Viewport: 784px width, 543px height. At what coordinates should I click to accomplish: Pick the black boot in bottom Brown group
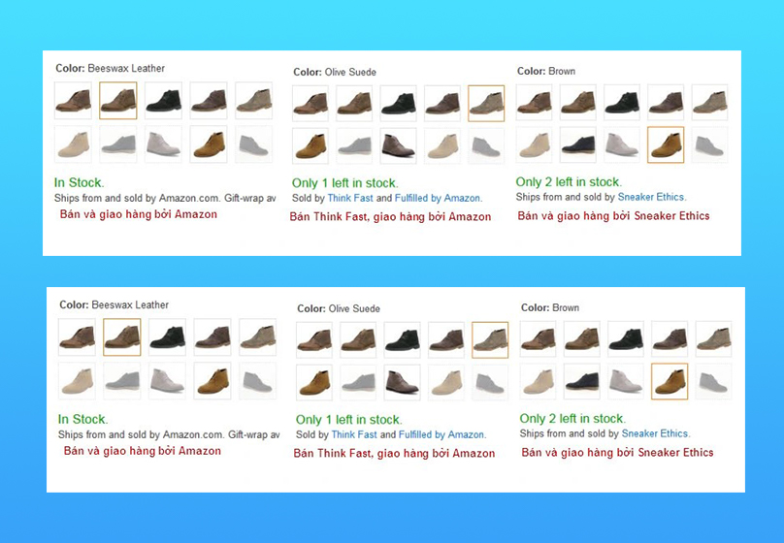[626, 339]
